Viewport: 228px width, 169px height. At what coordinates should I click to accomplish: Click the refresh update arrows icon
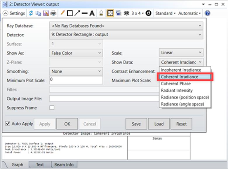point(31,13)
